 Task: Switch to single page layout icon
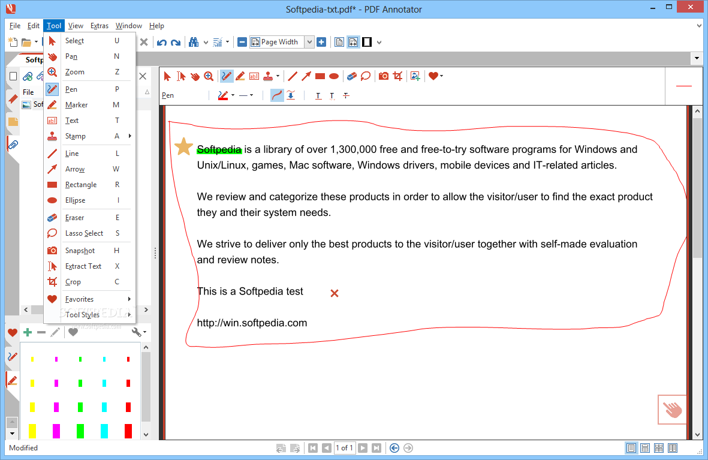coord(339,43)
